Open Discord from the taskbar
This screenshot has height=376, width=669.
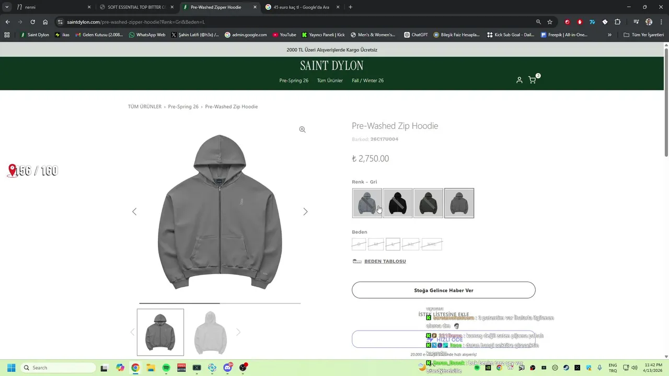click(x=227, y=368)
